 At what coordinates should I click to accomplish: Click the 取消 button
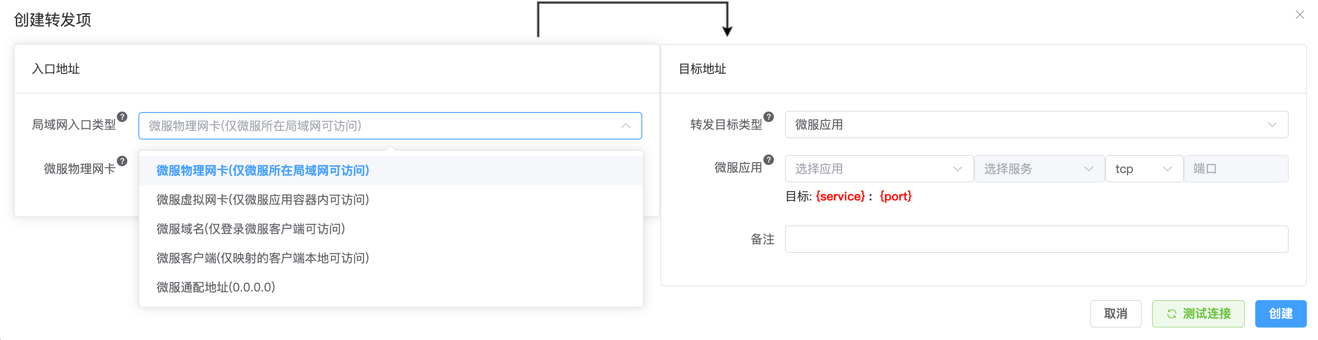(x=1116, y=313)
